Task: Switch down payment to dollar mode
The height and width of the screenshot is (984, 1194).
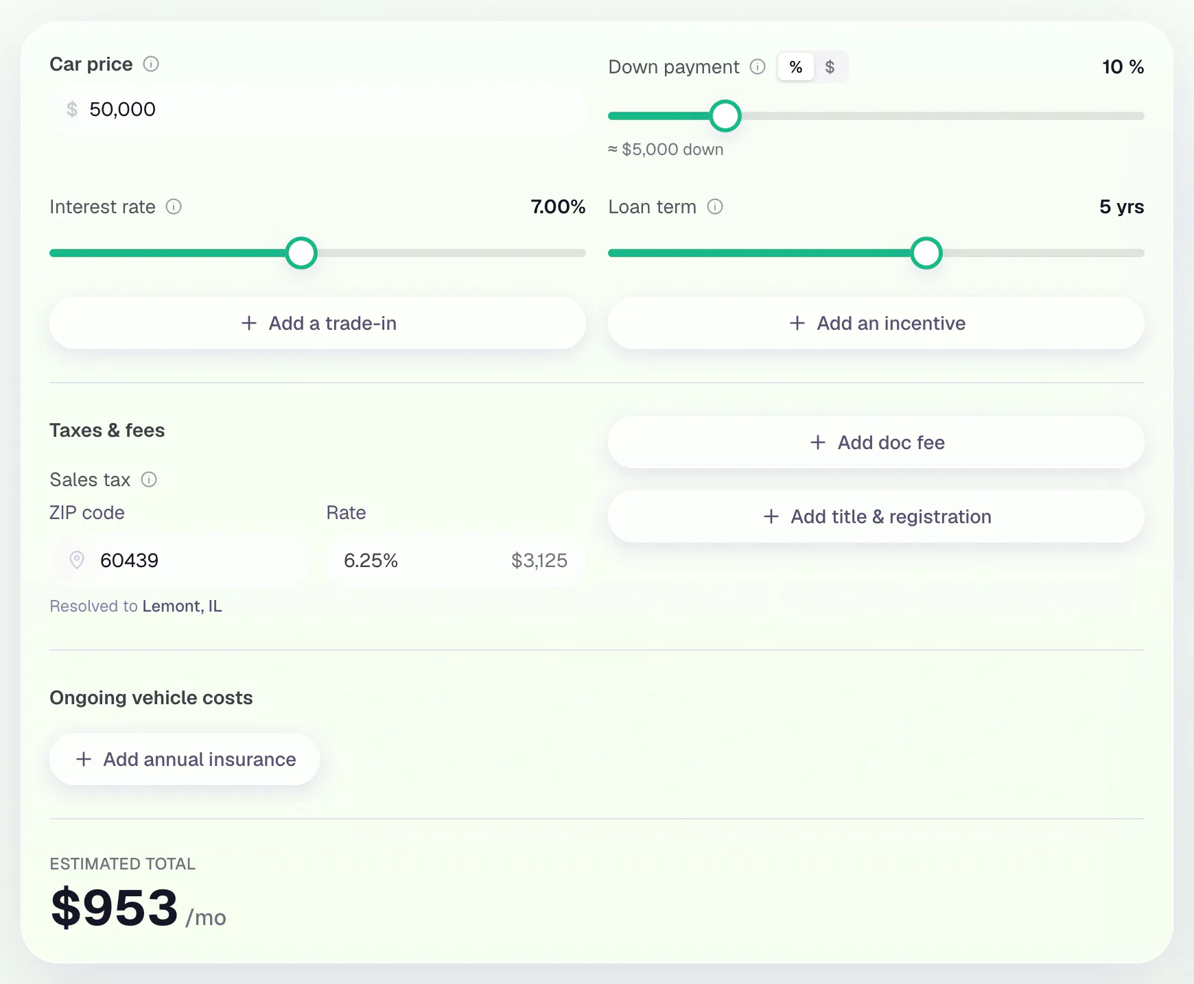Action: point(830,67)
